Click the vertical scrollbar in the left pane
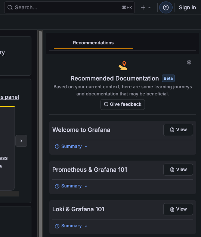Image resolution: width=201 pixels, height=237 pixels. tap(40, 133)
